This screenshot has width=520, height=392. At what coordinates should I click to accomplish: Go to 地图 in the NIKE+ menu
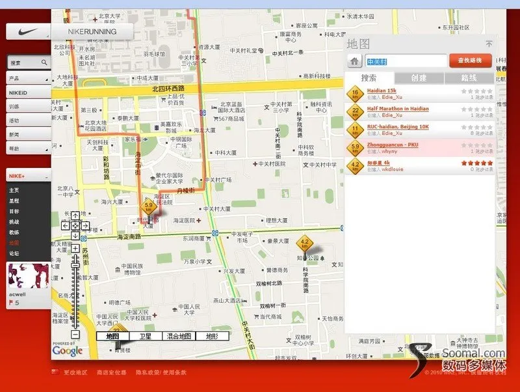(14, 243)
